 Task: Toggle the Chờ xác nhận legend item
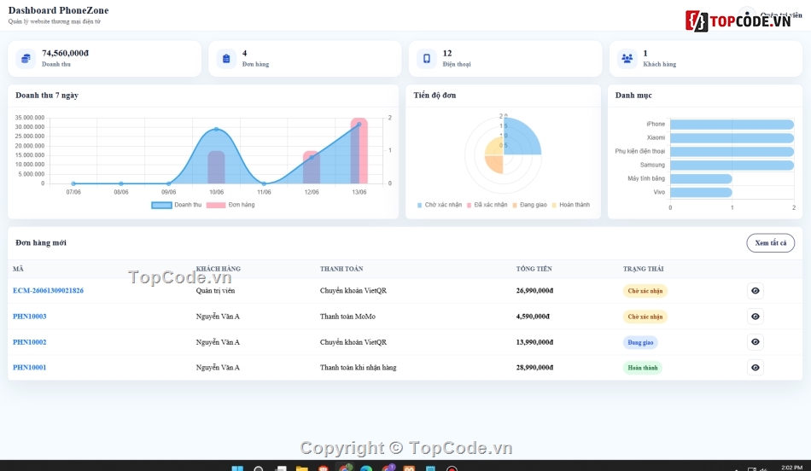pos(440,205)
